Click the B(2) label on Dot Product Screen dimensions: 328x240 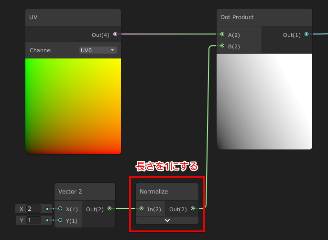234,46
